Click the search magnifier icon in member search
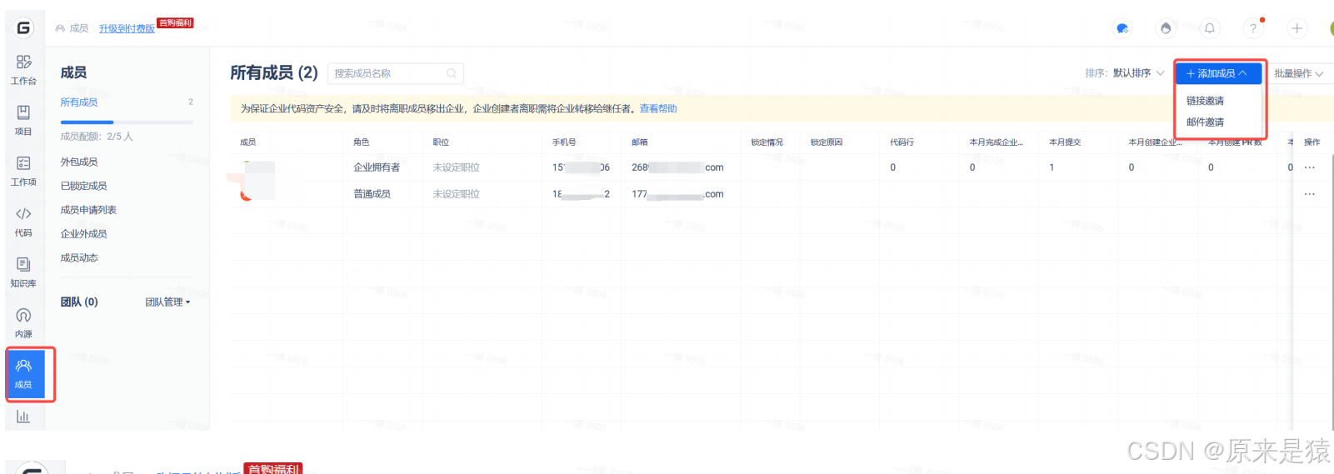Viewport: 1334px width, 474px height. [x=451, y=73]
